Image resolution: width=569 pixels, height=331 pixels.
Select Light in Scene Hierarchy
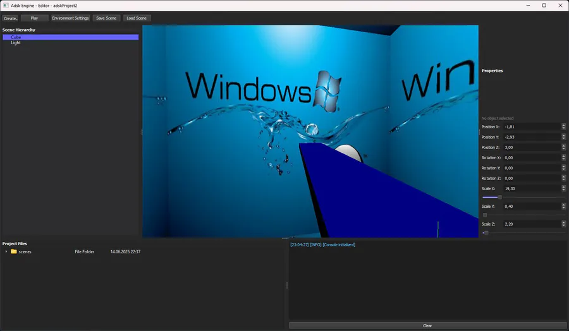point(70,43)
